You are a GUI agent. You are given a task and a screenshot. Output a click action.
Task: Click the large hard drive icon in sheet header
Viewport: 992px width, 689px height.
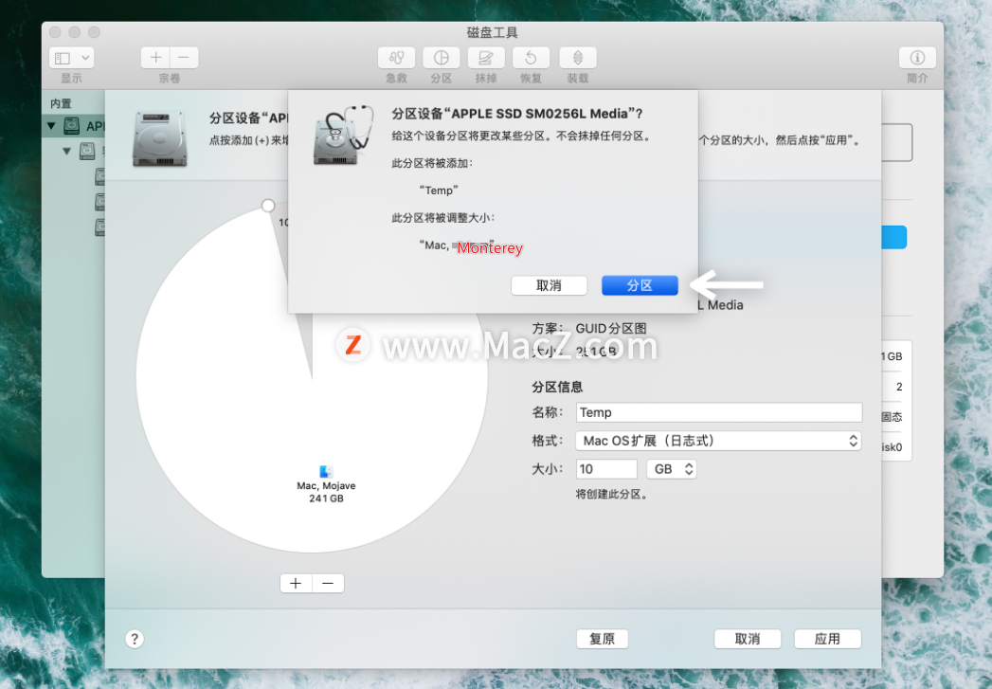160,138
